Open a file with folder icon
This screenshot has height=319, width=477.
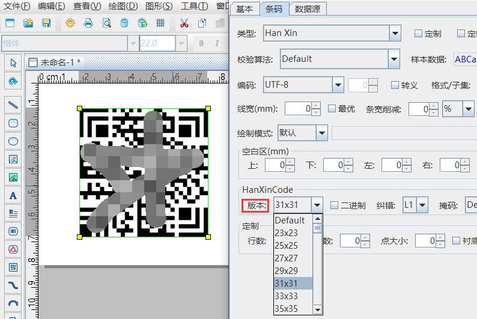click(28, 23)
